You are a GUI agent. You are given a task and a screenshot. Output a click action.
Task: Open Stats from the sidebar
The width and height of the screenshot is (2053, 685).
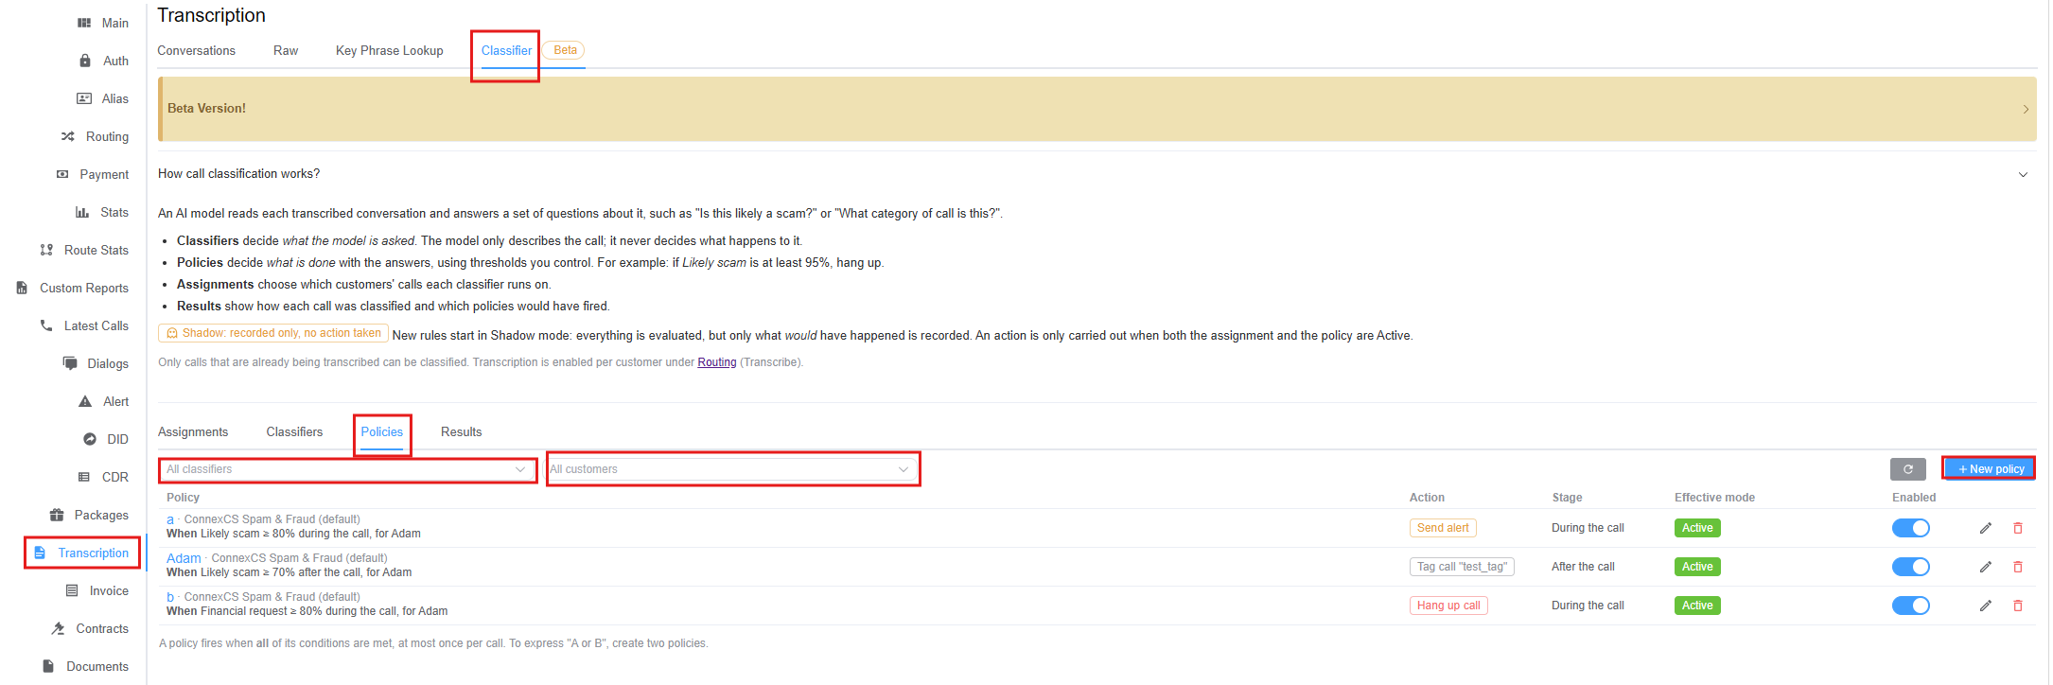103,212
